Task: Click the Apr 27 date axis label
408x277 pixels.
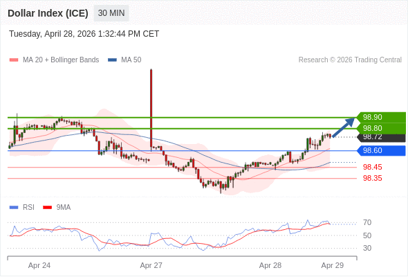Action: coord(151,265)
